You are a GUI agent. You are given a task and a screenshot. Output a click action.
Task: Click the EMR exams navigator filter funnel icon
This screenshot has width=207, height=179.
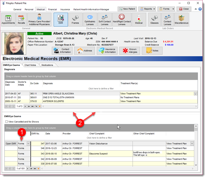point(38,169)
